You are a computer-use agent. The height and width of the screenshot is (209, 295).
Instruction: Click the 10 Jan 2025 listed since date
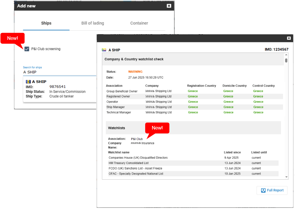(232, 174)
